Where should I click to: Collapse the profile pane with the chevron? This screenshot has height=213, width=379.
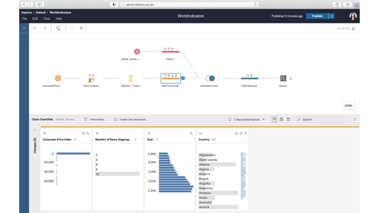[x=354, y=119]
